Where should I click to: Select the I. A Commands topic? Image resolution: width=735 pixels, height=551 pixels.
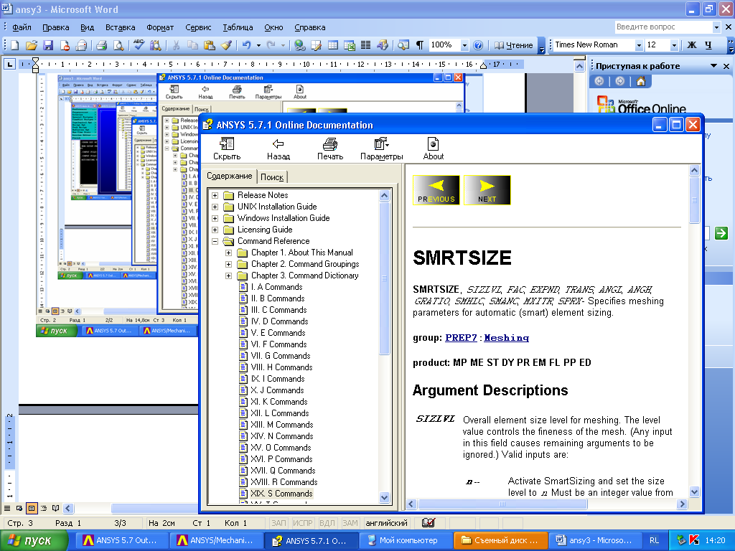coord(276,287)
